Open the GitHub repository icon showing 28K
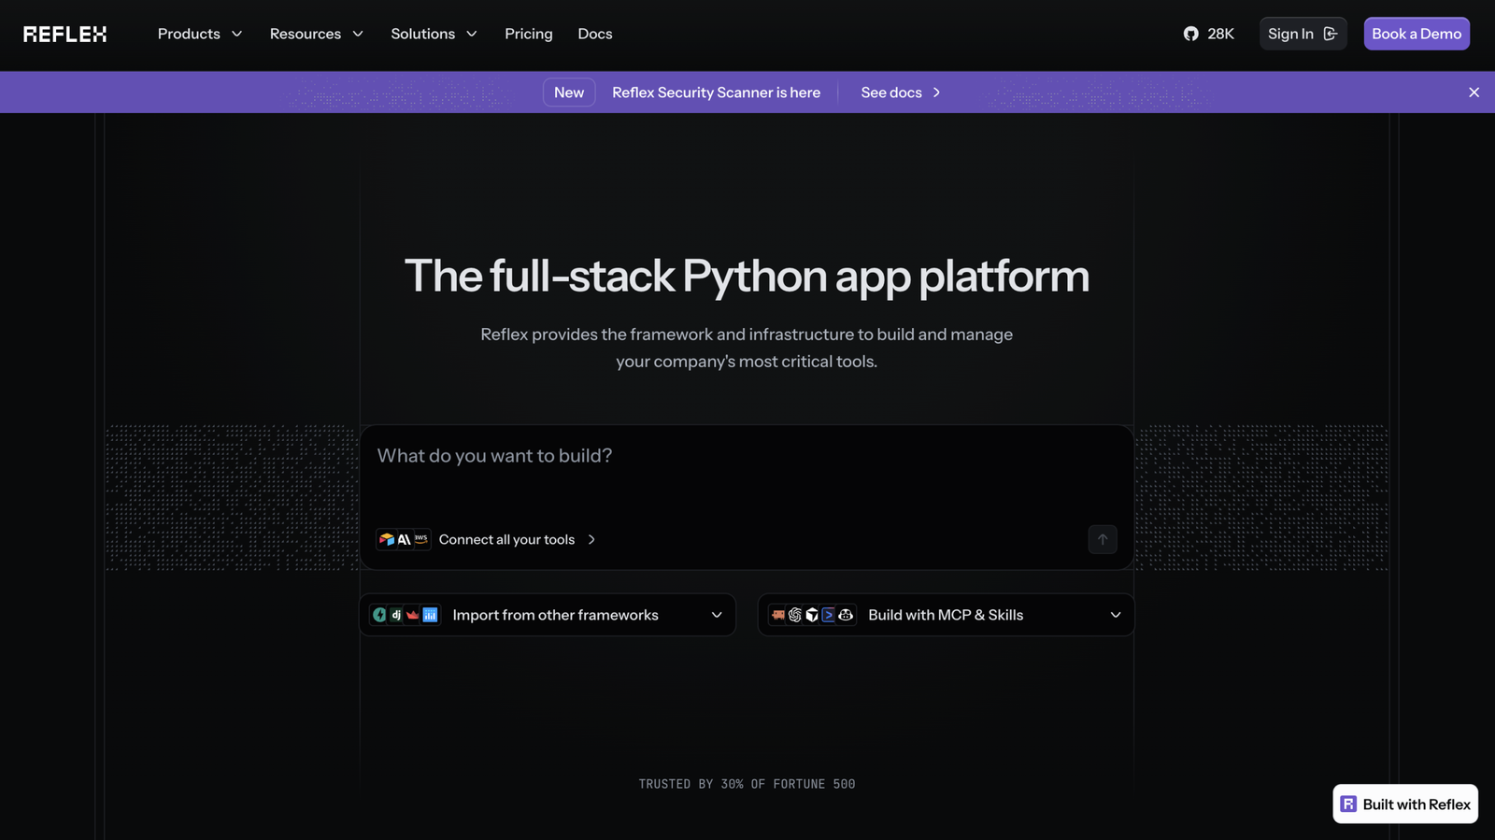This screenshot has width=1495, height=840. [1190, 34]
